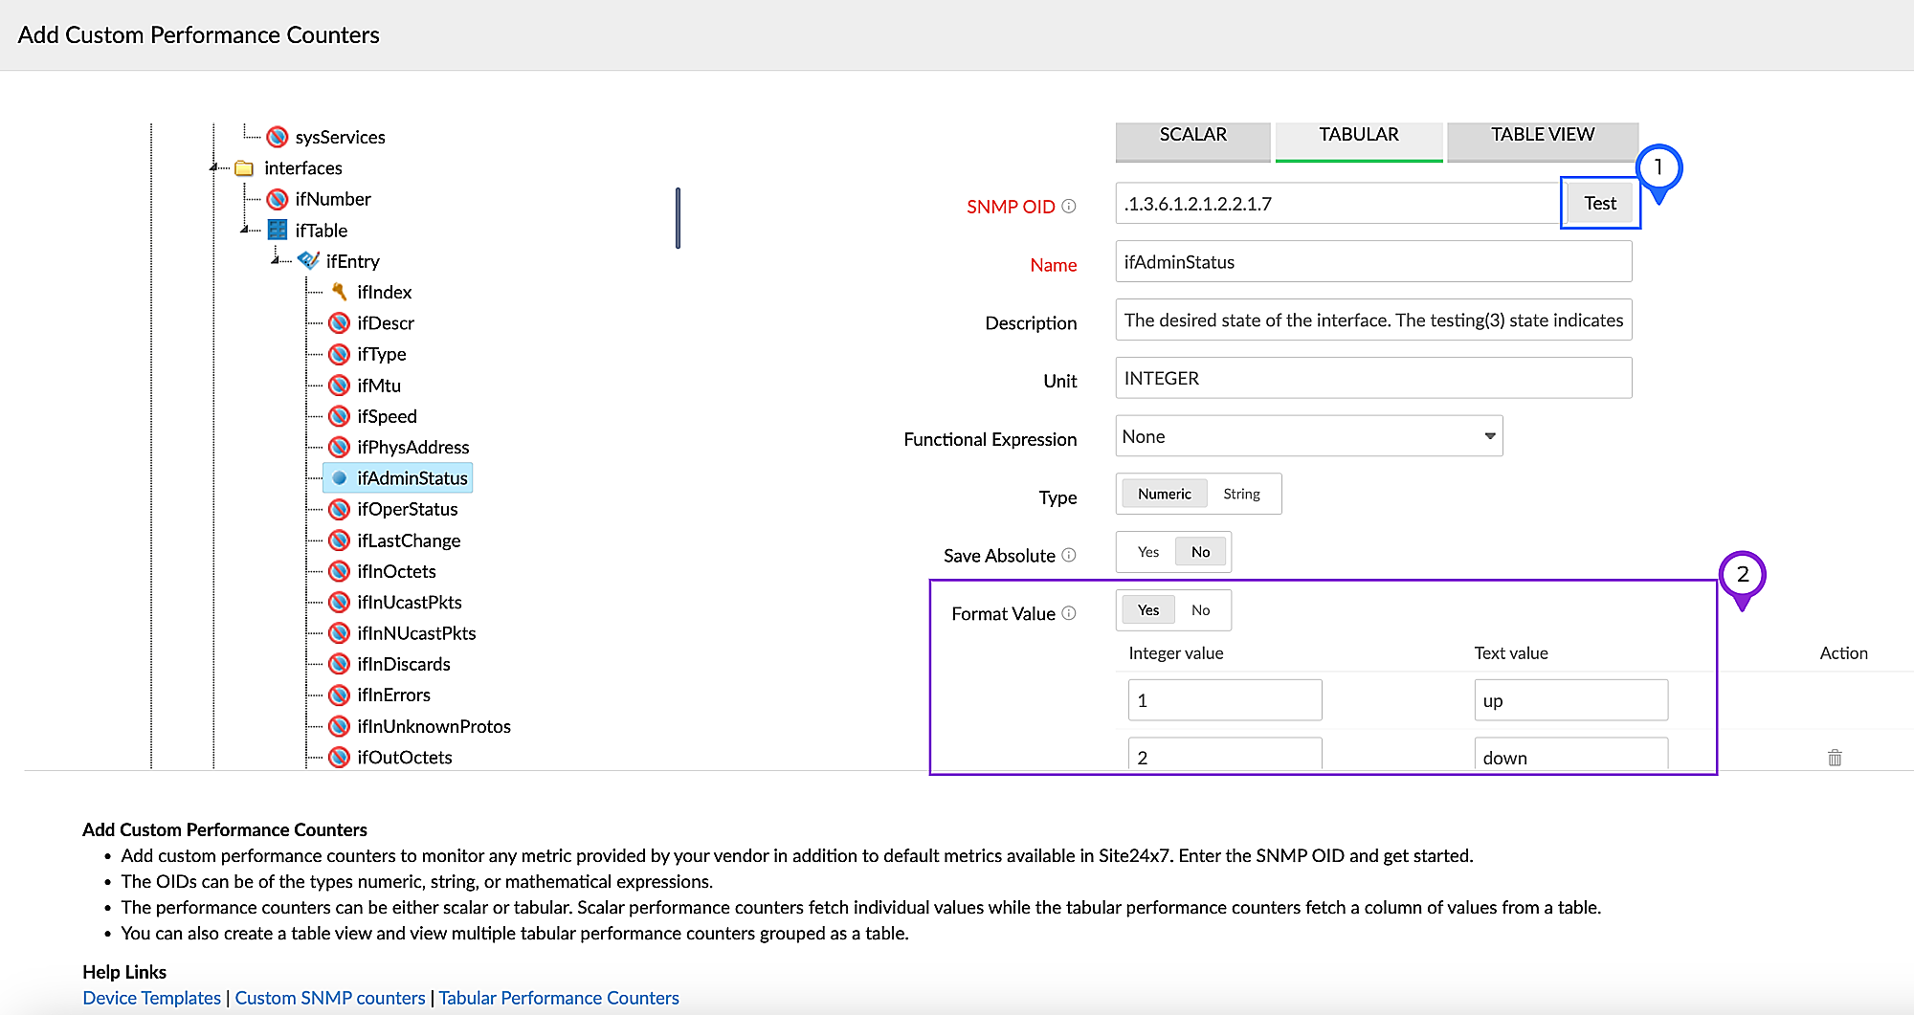Set Format Value to No
The image size is (1914, 1015).
pyautogui.click(x=1200, y=610)
